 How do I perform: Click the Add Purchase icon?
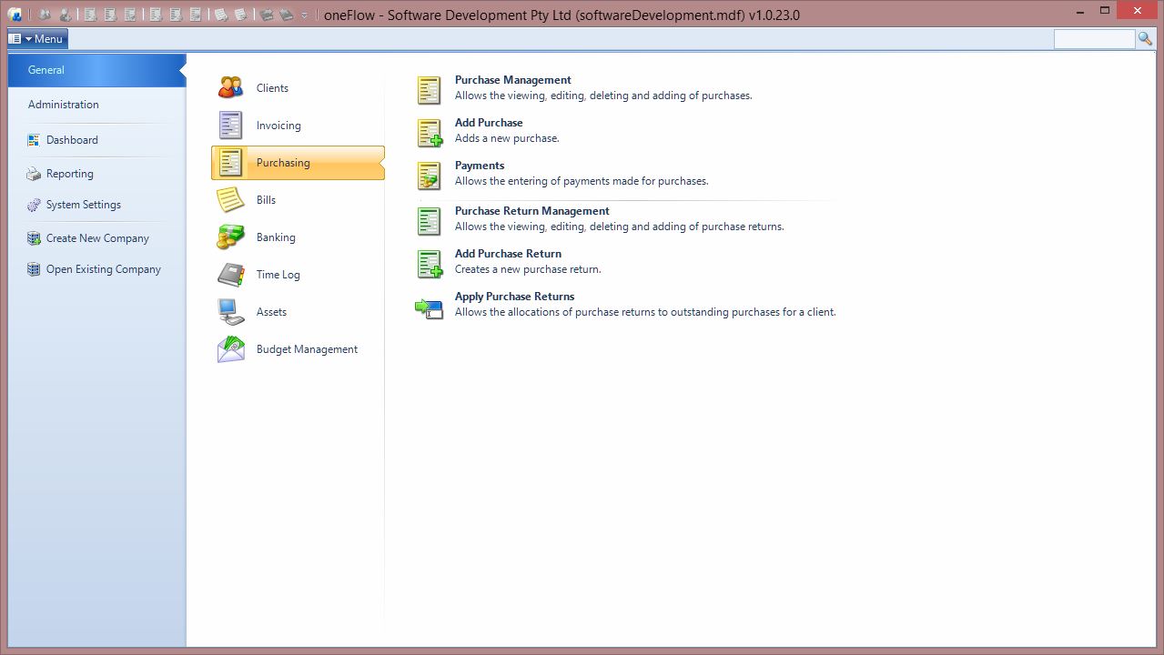(429, 132)
